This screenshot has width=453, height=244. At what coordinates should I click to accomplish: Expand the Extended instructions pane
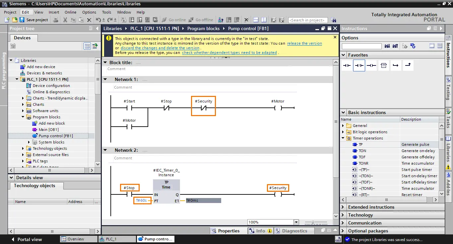343,207
